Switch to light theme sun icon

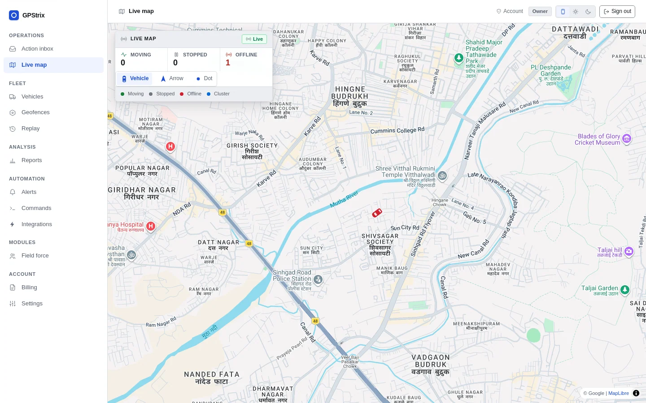point(576,12)
